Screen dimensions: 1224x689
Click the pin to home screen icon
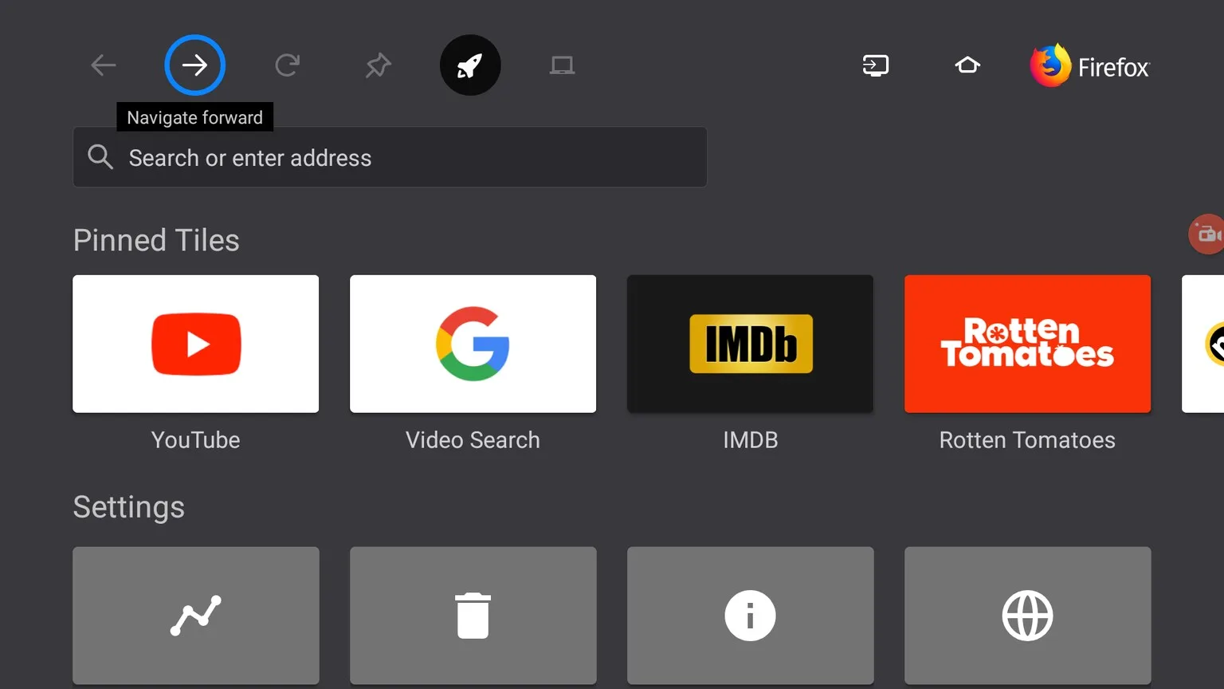[x=379, y=65]
